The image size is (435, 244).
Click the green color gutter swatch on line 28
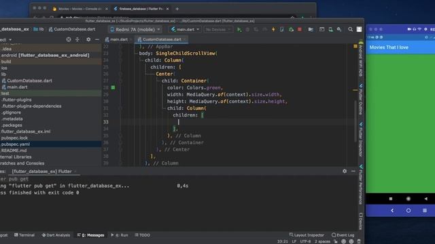(113, 87)
